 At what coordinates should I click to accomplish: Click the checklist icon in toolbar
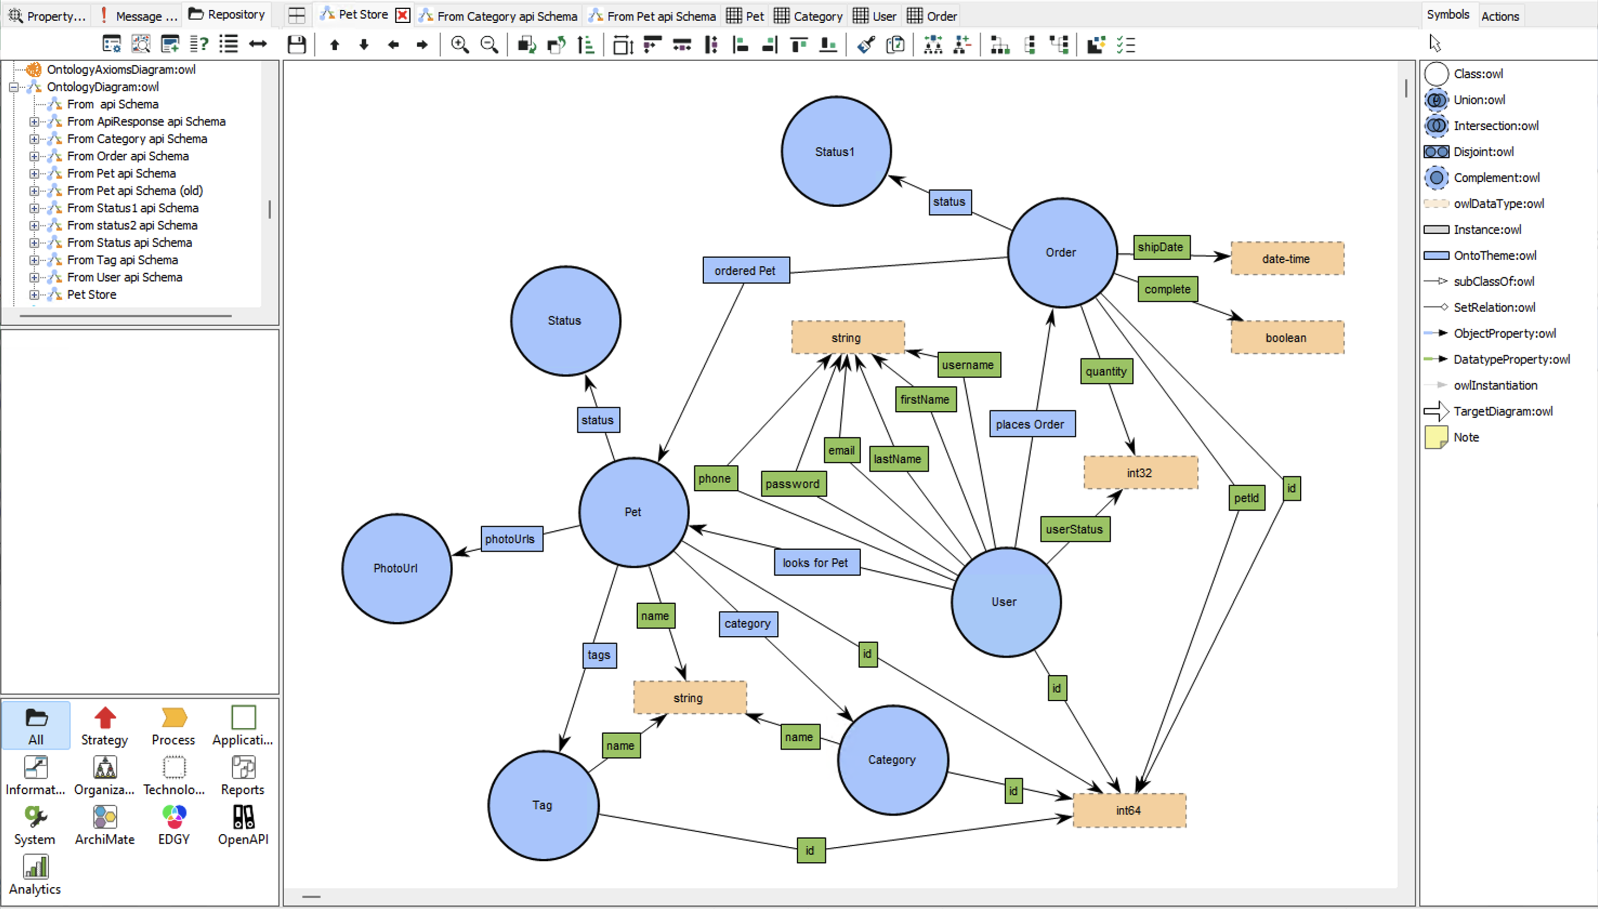pos(1125,44)
